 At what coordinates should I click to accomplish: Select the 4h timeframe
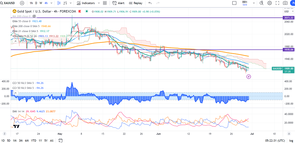tap(46, 3)
